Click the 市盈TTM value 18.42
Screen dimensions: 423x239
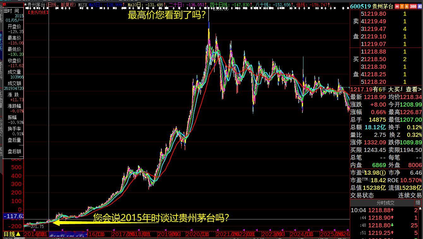pos(378,180)
